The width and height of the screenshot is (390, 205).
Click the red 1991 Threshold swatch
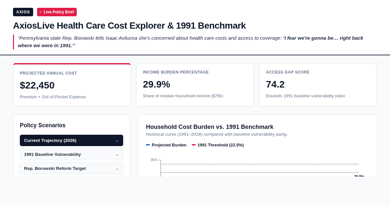194,145
